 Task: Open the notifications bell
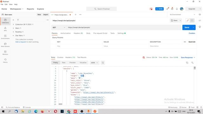pos(177,9)
